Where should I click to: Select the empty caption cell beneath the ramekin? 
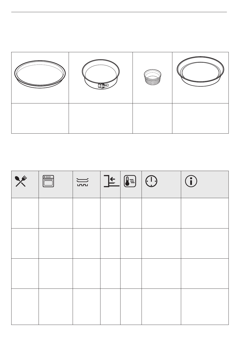pos(152,118)
